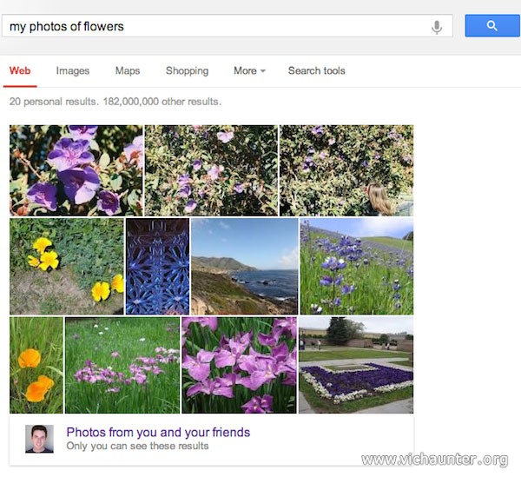
Task: Open the blue lupine field photo
Action: [x=357, y=266]
